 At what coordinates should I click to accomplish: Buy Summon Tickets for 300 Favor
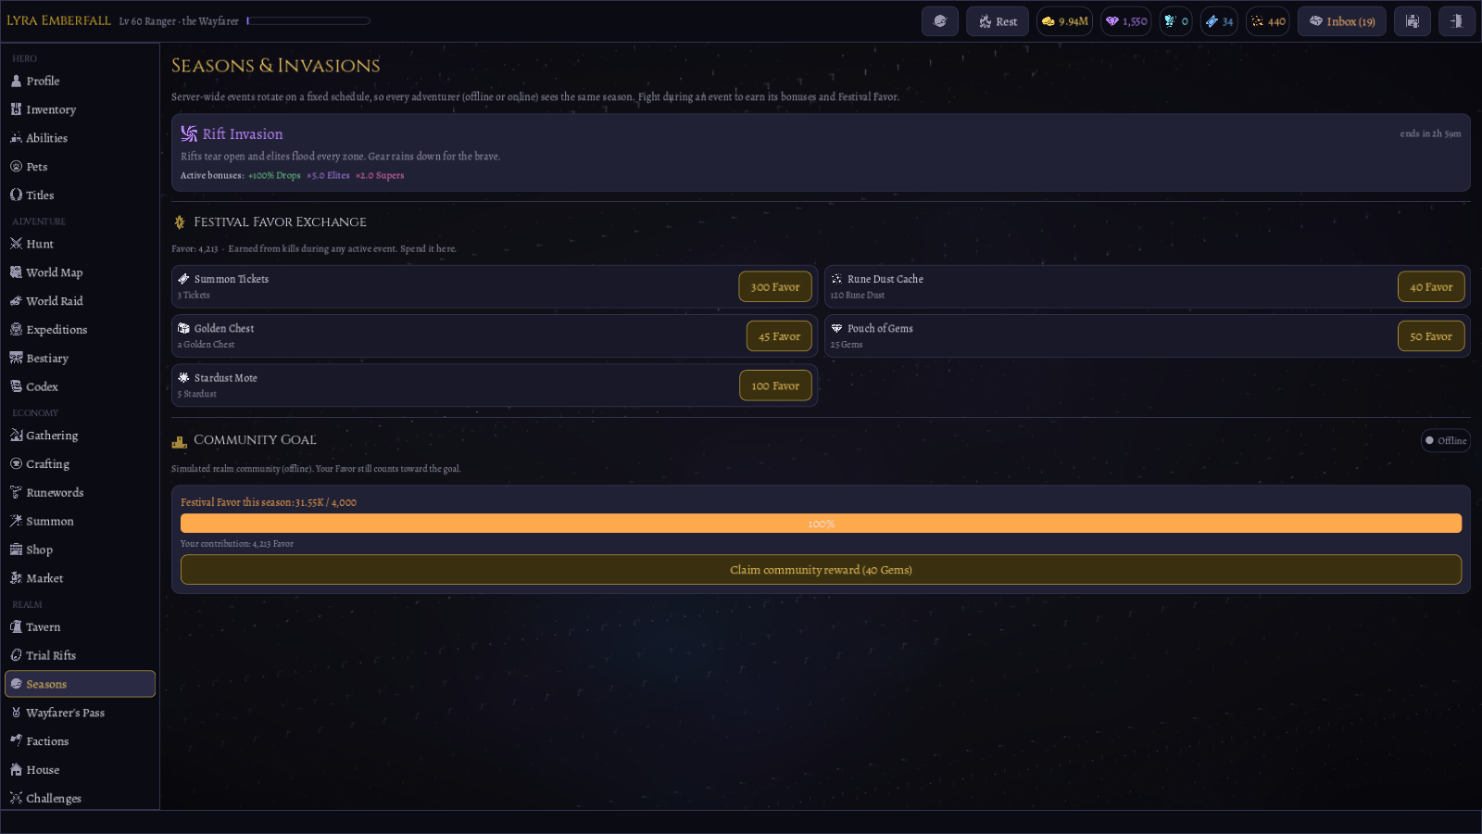point(775,286)
